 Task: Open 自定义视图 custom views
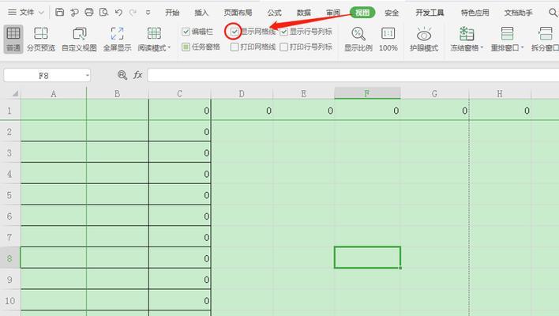point(79,39)
